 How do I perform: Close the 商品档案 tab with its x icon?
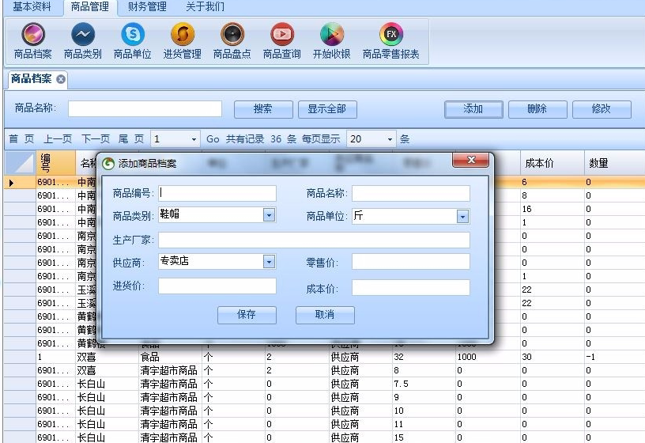pos(61,79)
